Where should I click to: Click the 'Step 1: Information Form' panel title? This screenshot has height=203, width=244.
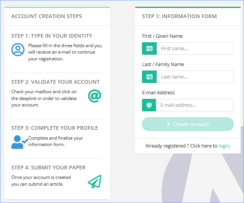tap(179, 16)
